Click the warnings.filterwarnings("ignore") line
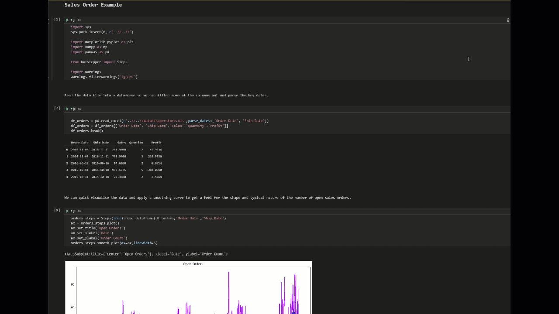The height and width of the screenshot is (314, 559). [x=104, y=77]
